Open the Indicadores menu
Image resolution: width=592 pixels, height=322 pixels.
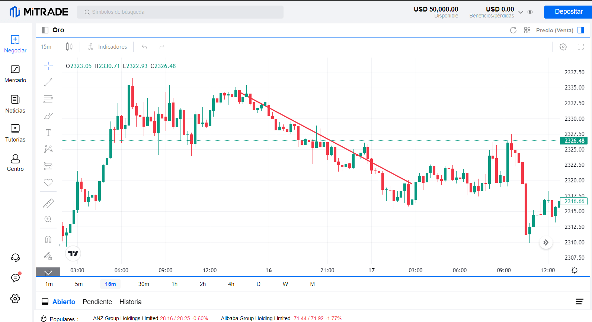108,47
